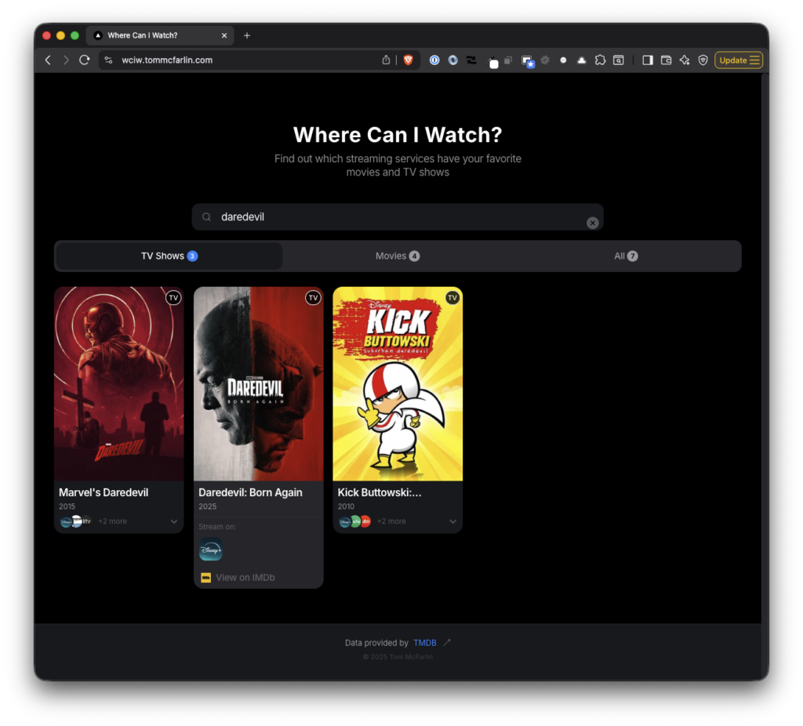Select the All results tab
This screenshot has height=726, width=803.
click(625, 256)
